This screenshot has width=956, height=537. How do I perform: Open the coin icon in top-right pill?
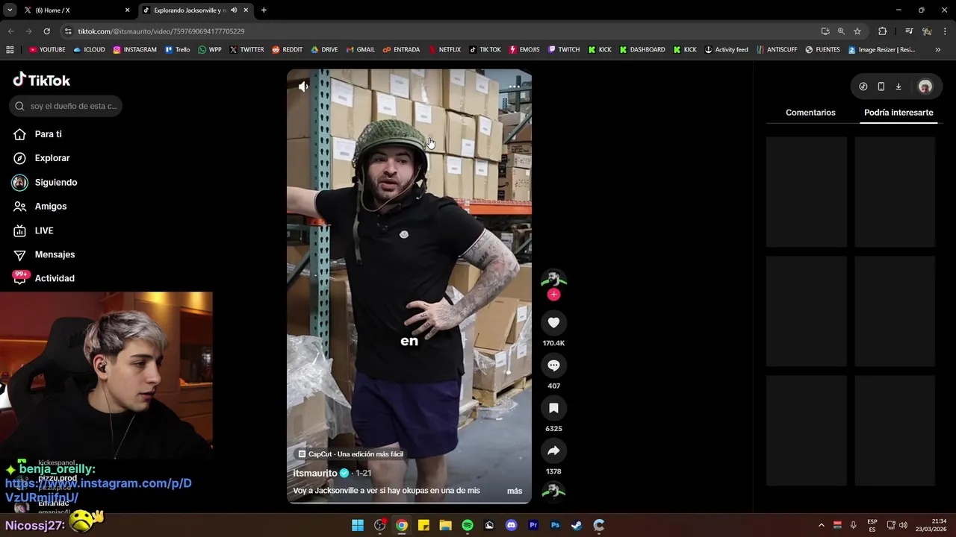[x=863, y=87]
